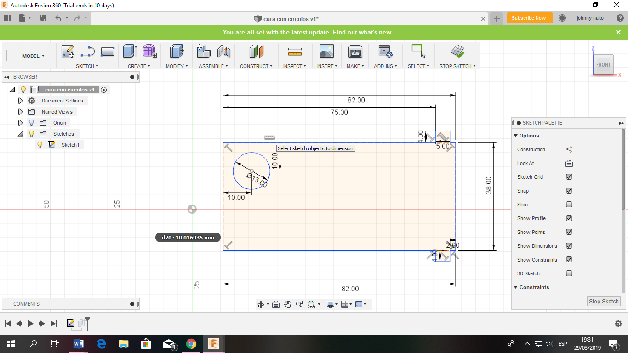
Task: Click the Measure ruler icon in Inspect
Action: 295,51
